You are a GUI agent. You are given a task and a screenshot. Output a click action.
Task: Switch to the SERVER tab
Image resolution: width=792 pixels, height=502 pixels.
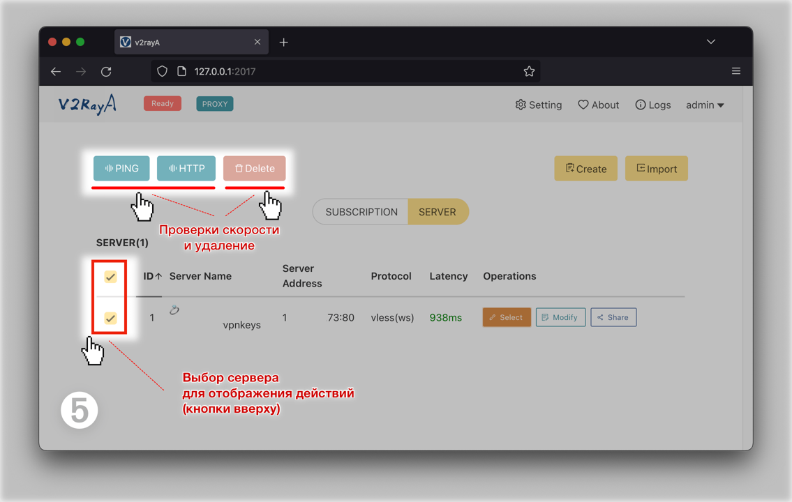tap(438, 212)
